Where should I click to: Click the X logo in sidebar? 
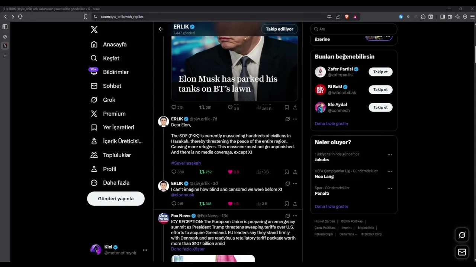click(94, 30)
